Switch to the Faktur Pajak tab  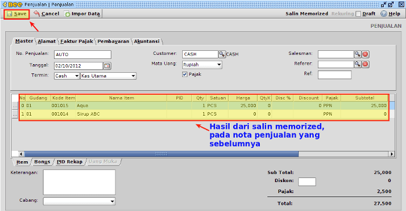[77, 41]
